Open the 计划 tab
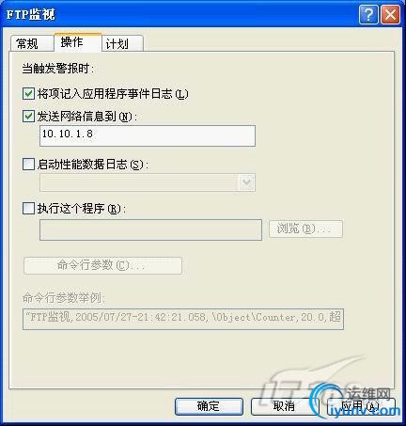This screenshot has width=406, height=426. tap(123, 43)
